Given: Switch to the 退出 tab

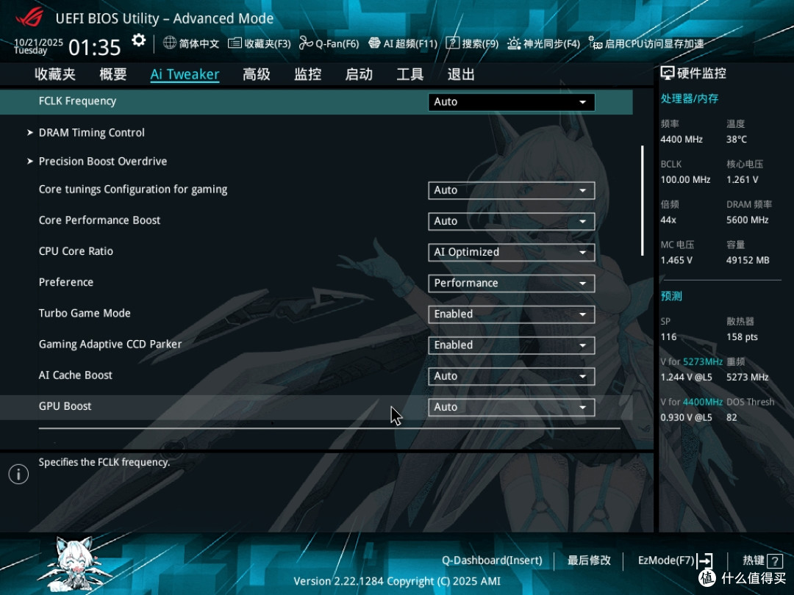Looking at the screenshot, I should click(461, 74).
